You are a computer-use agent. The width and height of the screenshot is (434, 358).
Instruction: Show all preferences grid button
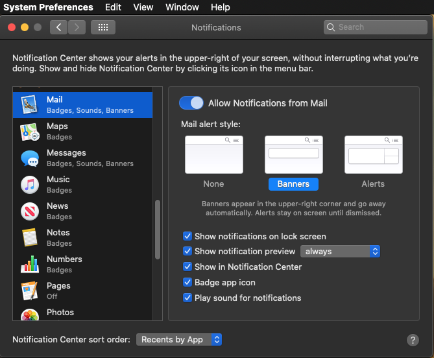103,27
